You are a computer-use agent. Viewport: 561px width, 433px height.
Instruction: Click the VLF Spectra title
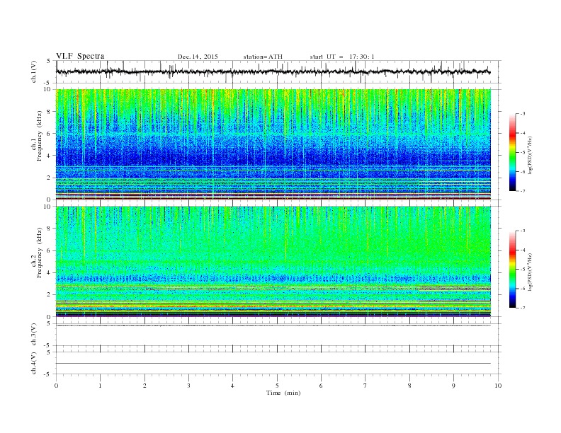click(80, 56)
